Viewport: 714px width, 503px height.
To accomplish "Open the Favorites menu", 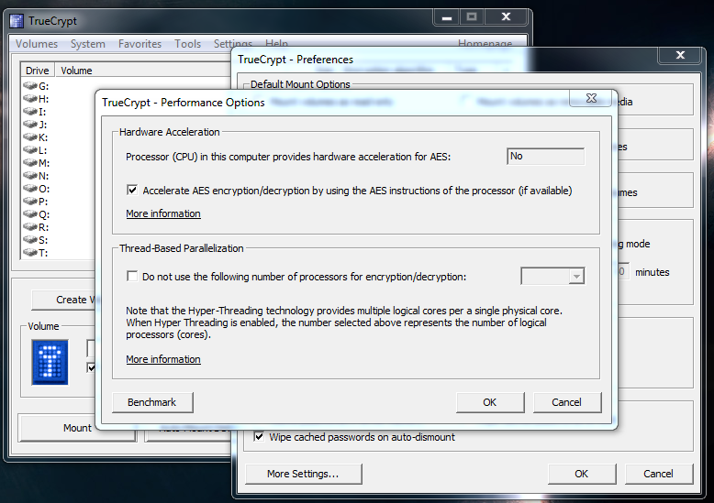I will click(139, 44).
